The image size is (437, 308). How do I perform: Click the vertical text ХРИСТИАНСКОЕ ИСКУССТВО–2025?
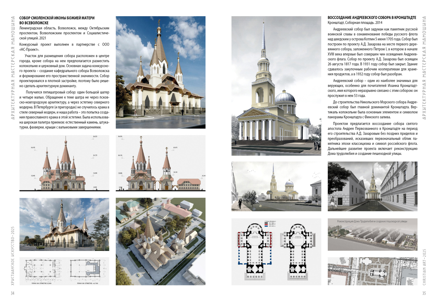click(13, 256)
